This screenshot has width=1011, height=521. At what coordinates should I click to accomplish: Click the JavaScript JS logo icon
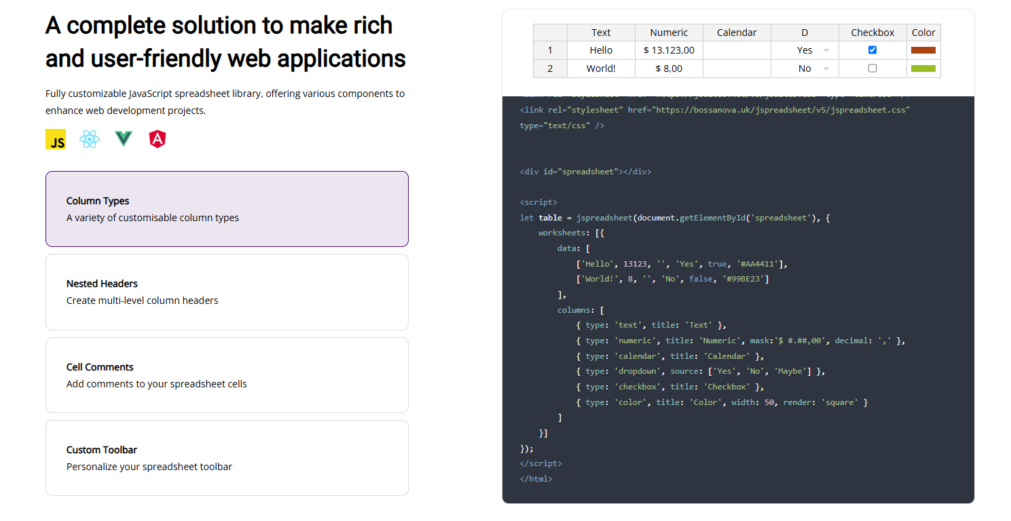pos(56,139)
